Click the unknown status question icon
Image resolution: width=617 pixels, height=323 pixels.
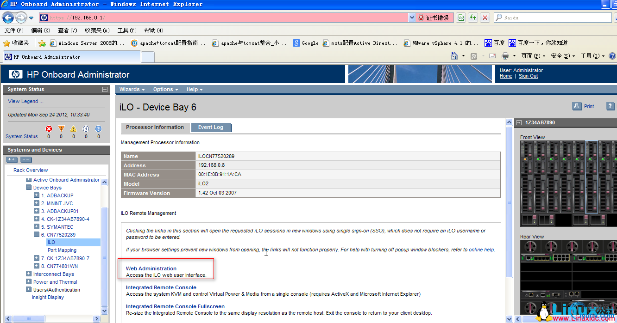[x=98, y=129]
